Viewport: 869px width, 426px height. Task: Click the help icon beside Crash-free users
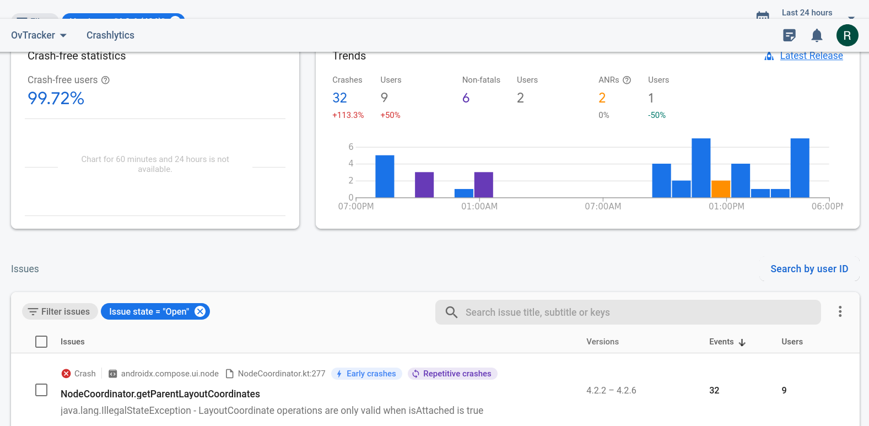pos(105,80)
